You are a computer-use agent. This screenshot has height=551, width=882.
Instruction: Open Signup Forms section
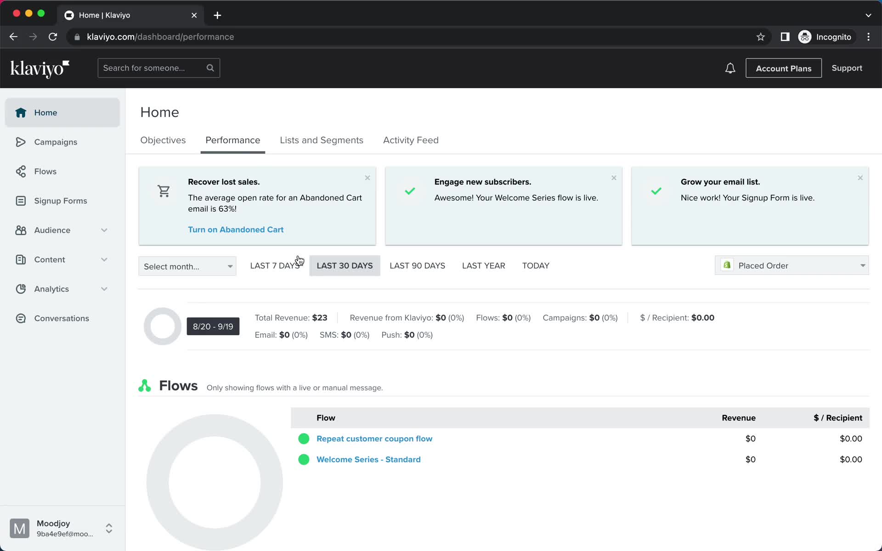click(60, 201)
